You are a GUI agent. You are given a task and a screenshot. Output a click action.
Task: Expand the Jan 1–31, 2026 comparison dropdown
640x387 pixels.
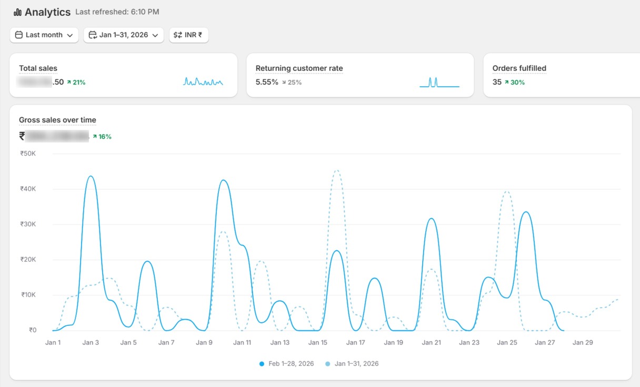pos(124,35)
